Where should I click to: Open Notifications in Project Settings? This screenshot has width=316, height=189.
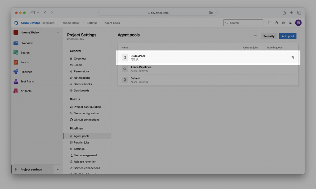point(82,78)
